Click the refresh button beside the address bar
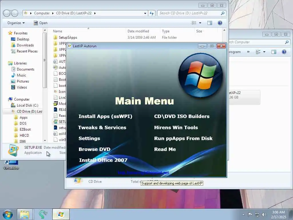The image size is (293, 220). pos(152,13)
